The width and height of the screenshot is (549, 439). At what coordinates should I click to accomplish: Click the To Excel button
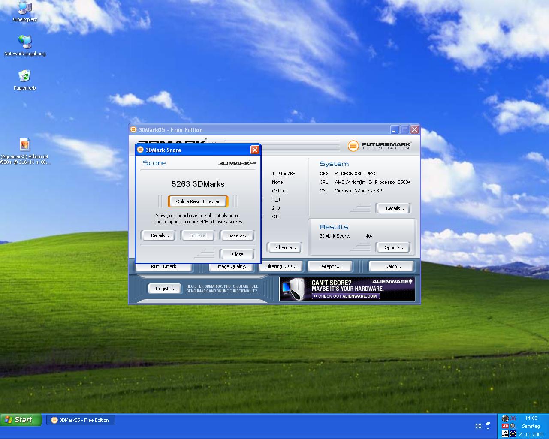pyautogui.click(x=198, y=235)
